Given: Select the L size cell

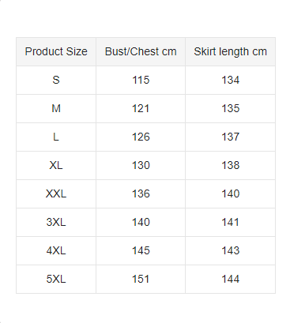Looking at the screenshot, I should pyautogui.click(x=56, y=137).
